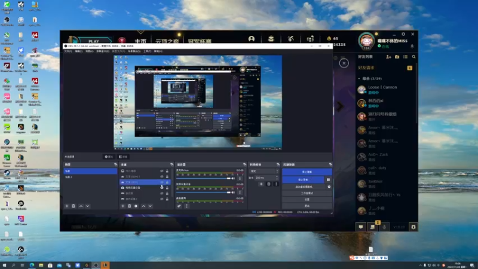Collapse the friends group showing (3/29)
Screen dimensions: 478x269
359,79
